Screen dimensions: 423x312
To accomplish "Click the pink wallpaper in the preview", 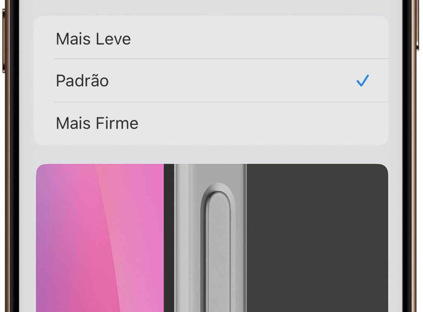I will 100,238.
